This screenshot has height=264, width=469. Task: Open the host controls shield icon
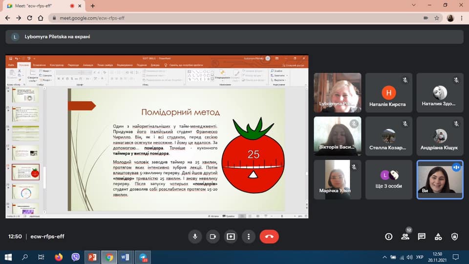tap(455, 237)
